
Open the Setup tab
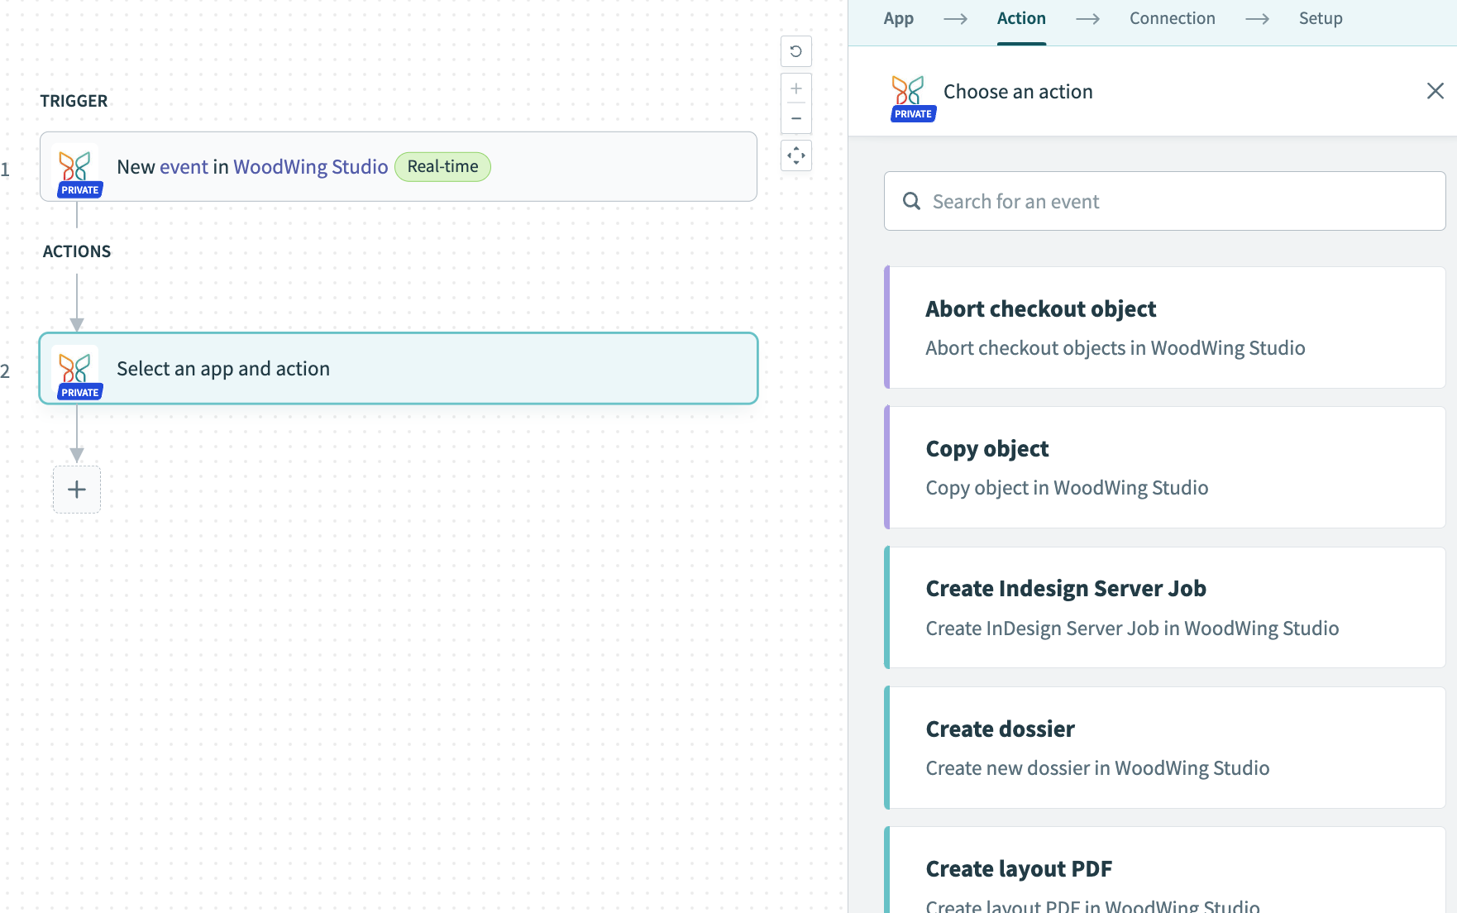pos(1321,18)
